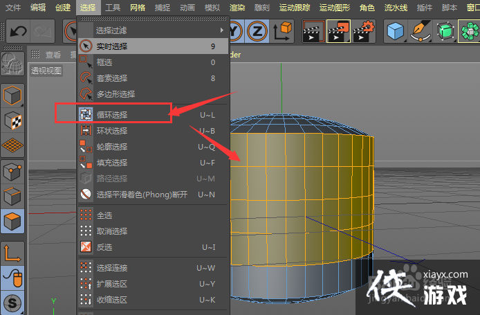Click 反选 to invert selection
Screen dimensions: 480x315
[104, 247]
